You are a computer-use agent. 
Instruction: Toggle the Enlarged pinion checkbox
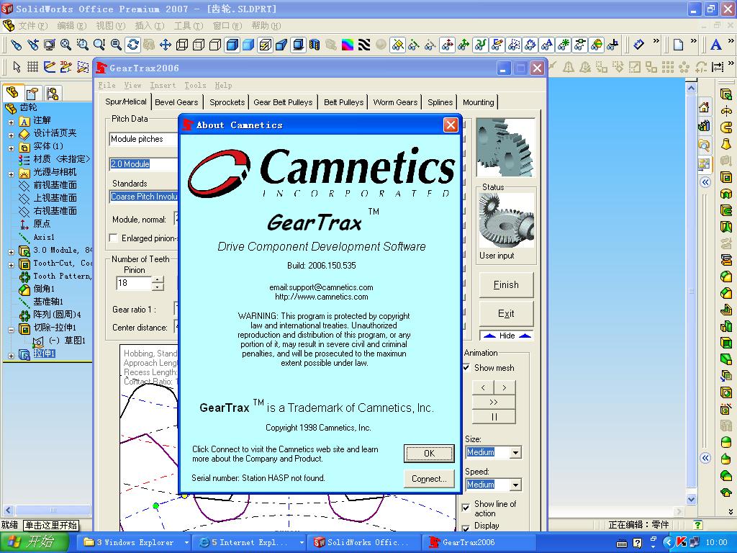pos(113,238)
